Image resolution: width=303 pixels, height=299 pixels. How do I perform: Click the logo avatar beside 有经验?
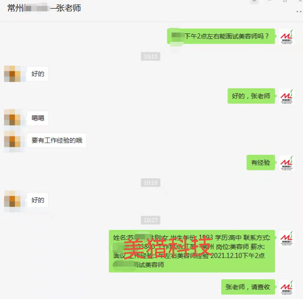click(287, 163)
